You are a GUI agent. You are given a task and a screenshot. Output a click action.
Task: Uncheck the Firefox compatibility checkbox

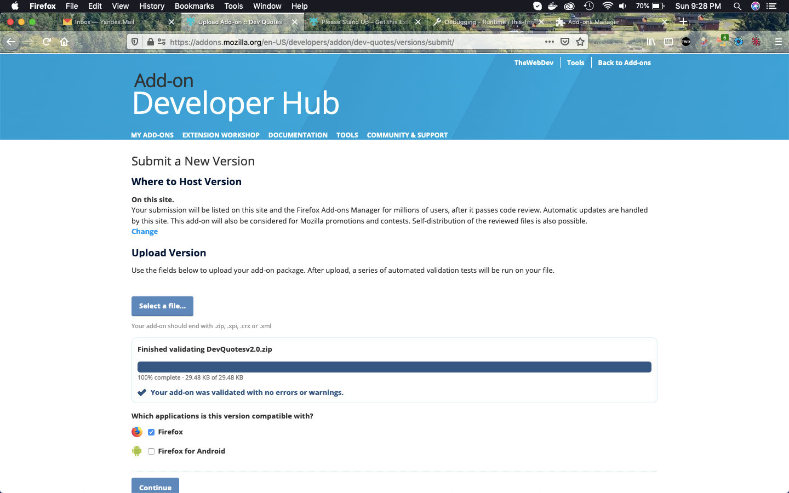click(151, 432)
